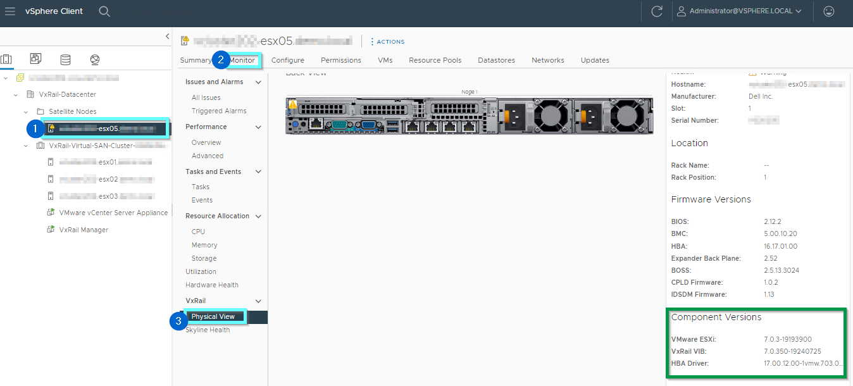Open the Administrator@VSPHERE.LOCAL user dropdown

739,11
